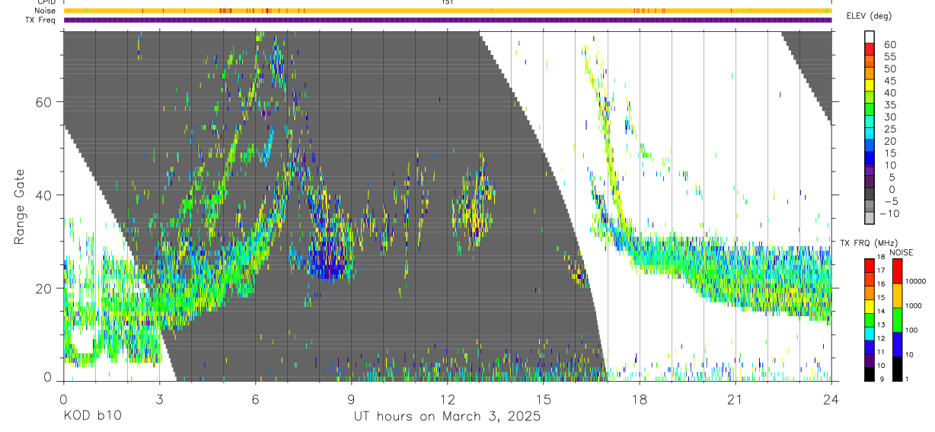
Task: Click the yellow segment of the ELEV color bar
Action: [870, 87]
